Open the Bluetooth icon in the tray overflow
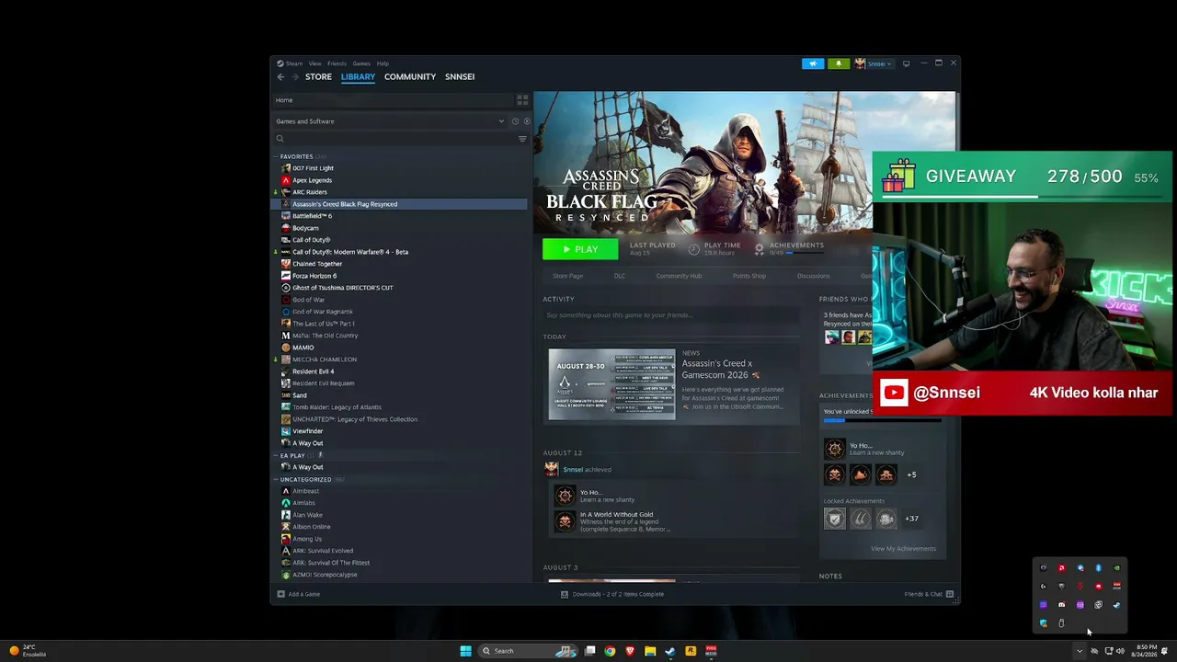 click(x=1098, y=568)
